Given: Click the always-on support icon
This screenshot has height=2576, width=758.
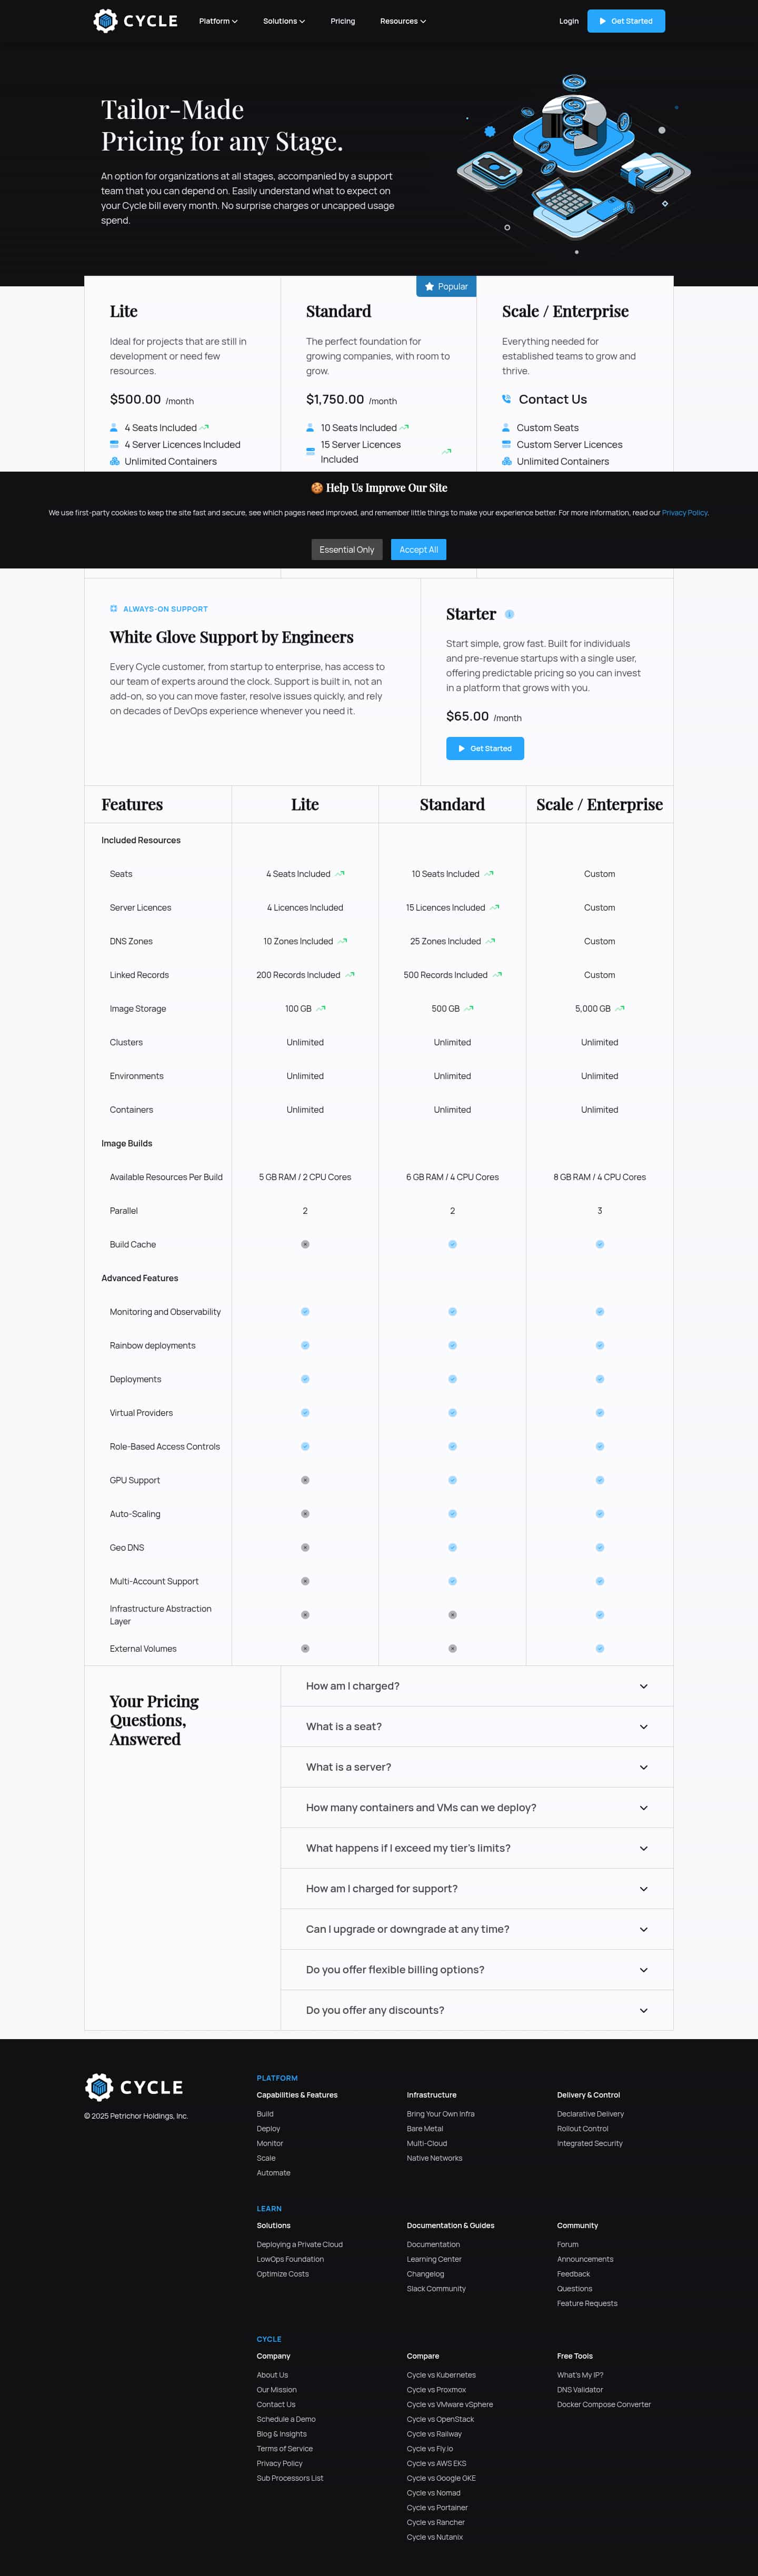Looking at the screenshot, I should tap(114, 609).
